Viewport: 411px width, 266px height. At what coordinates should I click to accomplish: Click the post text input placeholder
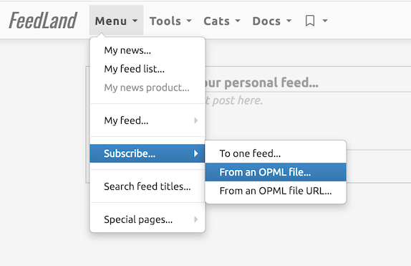coord(233,100)
